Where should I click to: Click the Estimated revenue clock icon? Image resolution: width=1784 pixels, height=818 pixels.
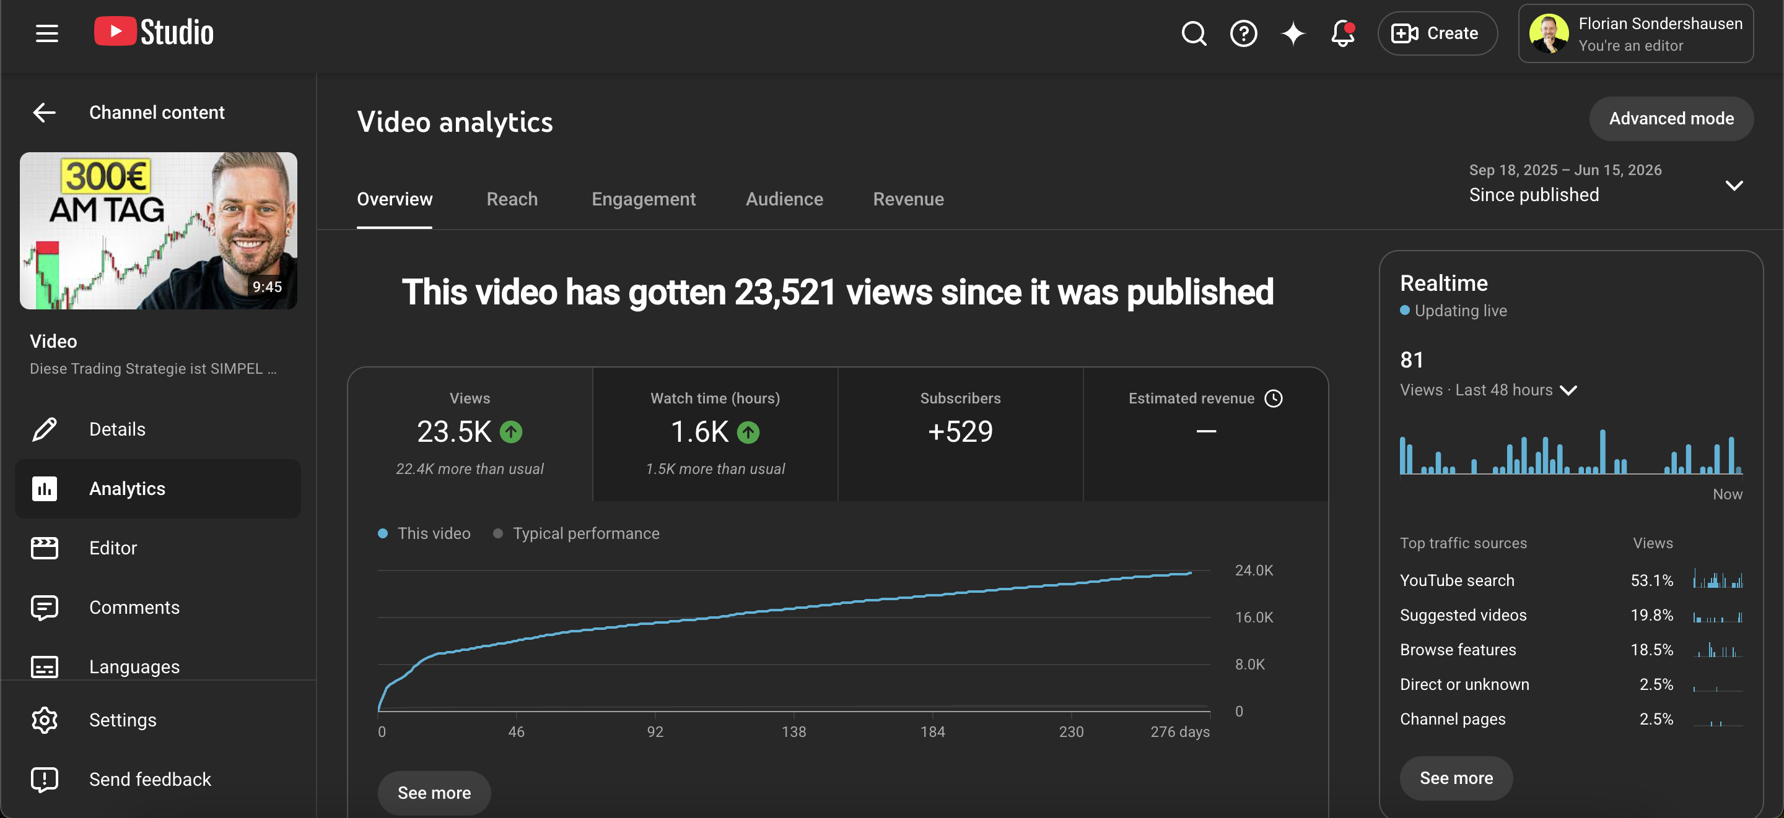pyautogui.click(x=1273, y=398)
